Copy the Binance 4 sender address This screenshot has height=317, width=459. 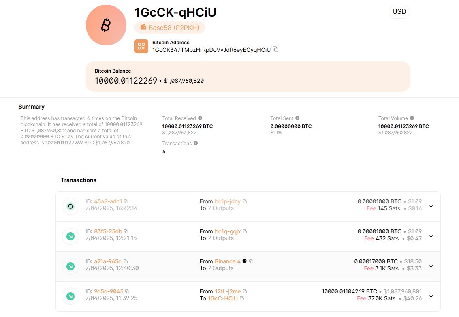tap(251, 261)
